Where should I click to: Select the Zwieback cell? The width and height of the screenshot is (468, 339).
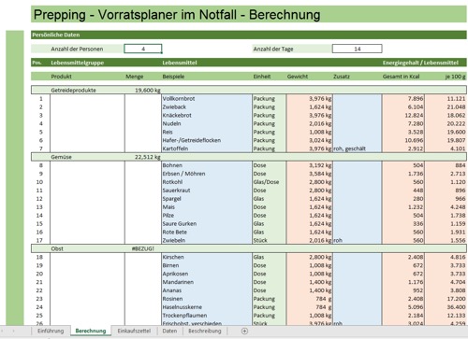tap(207, 106)
